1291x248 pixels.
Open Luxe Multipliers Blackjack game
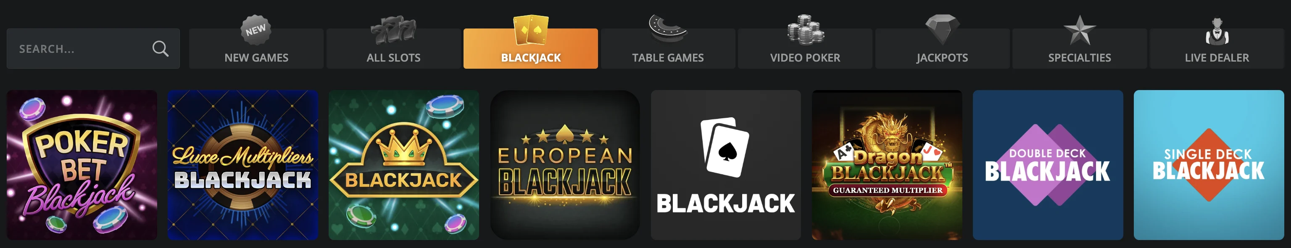[242, 165]
